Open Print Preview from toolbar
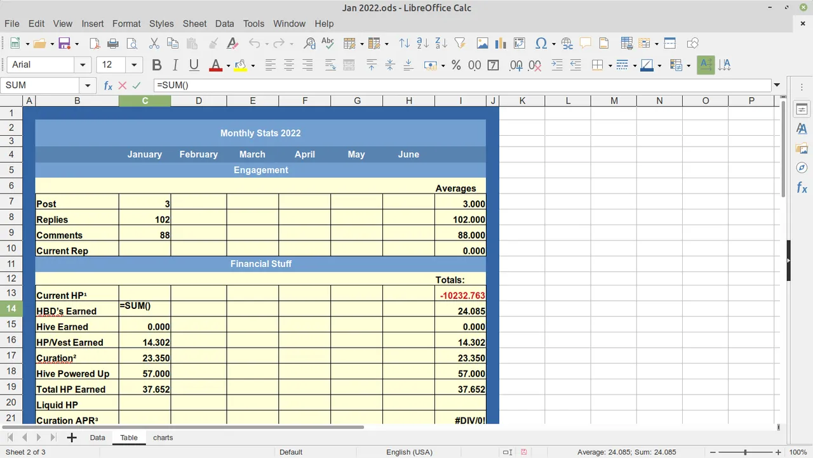 pyautogui.click(x=131, y=43)
